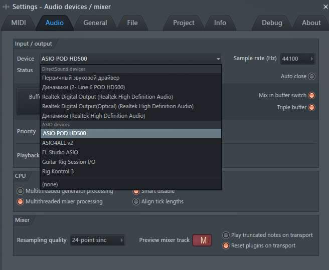The height and width of the screenshot is (270, 329).
Task: Disable Mix in buffer switch
Action: [311, 95]
